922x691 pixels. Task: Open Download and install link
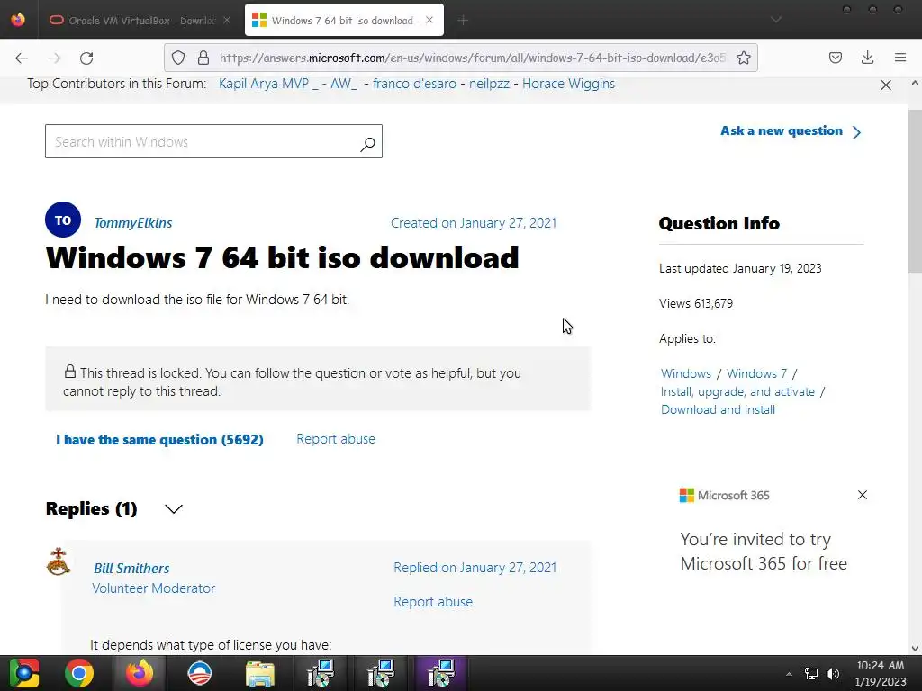[718, 409]
